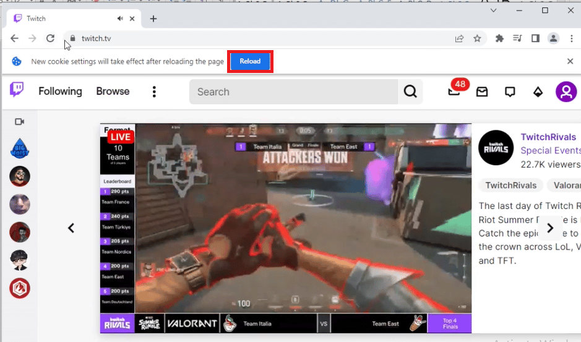Open the Special Events category link

(551, 150)
